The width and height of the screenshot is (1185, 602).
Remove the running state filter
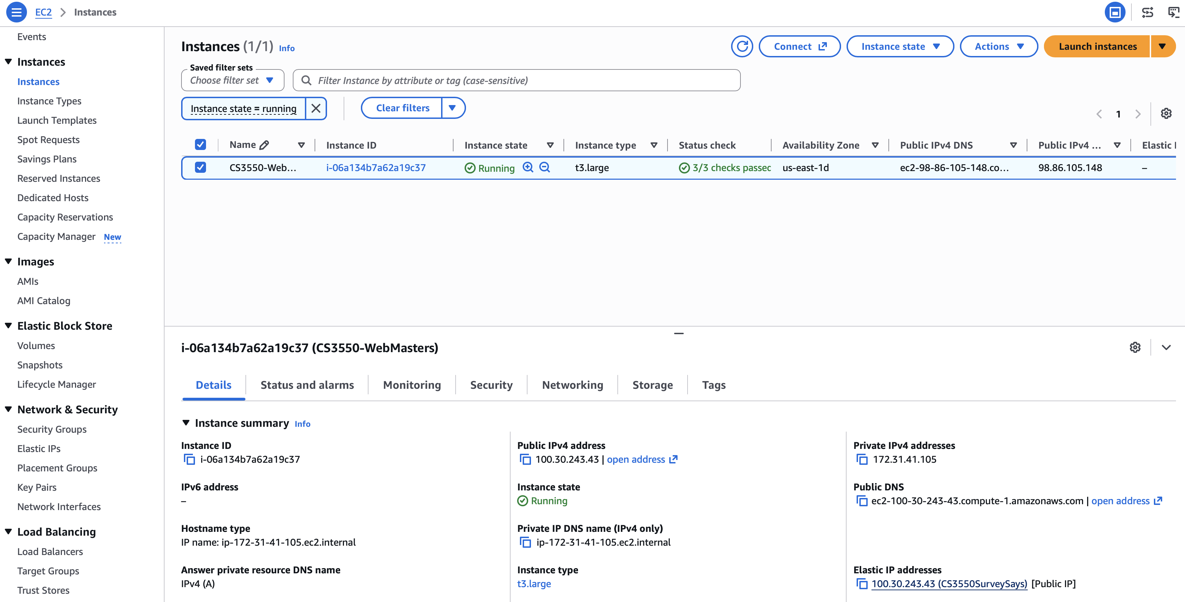point(316,109)
